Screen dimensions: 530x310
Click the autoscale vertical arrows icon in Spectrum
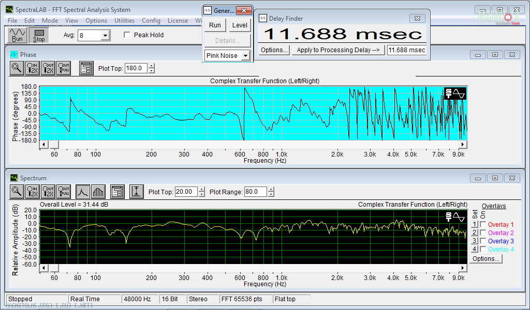136,192
